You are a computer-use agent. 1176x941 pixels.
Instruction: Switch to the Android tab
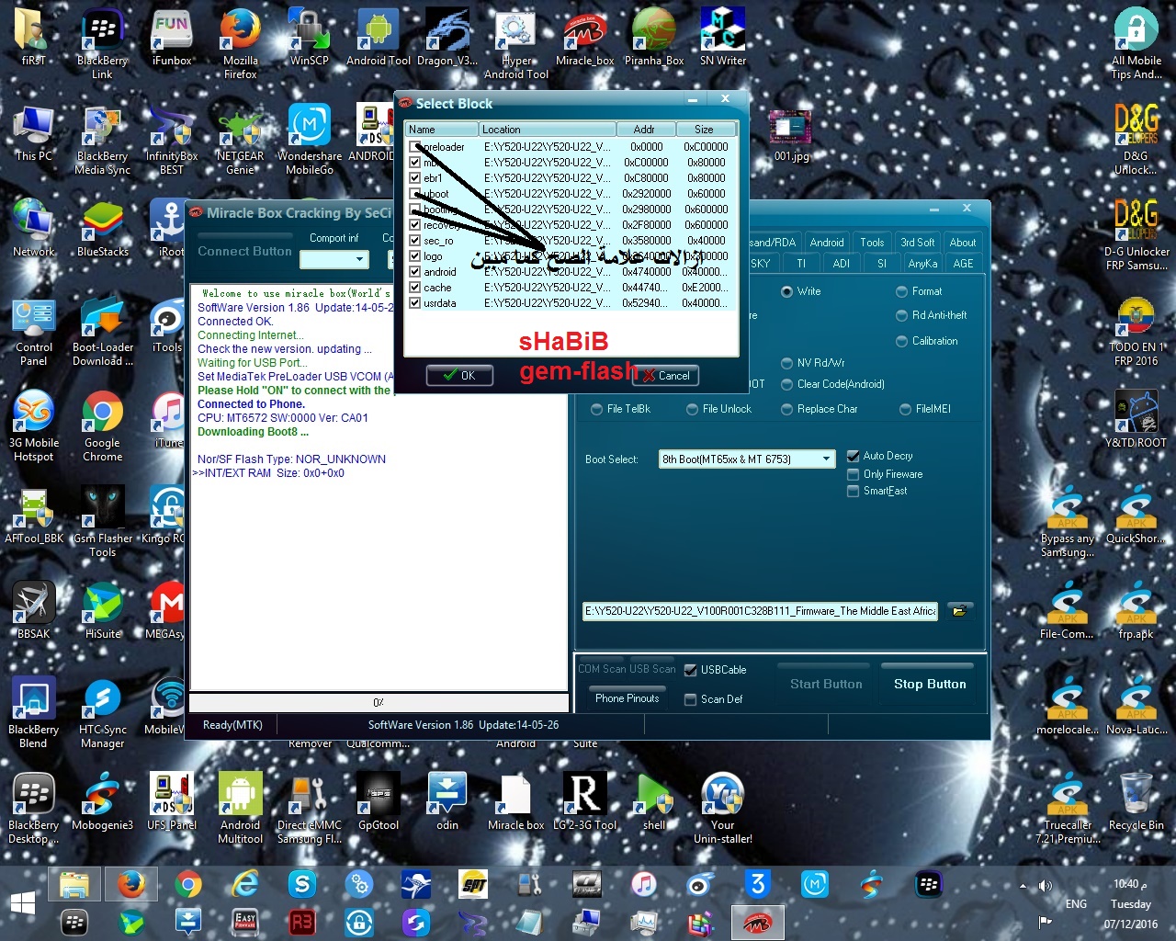826,243
